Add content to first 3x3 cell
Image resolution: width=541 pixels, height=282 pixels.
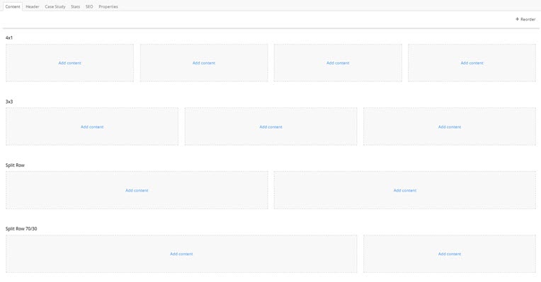(92, 127)
